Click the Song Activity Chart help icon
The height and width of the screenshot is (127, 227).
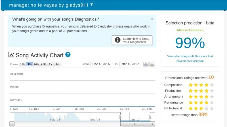68,55
